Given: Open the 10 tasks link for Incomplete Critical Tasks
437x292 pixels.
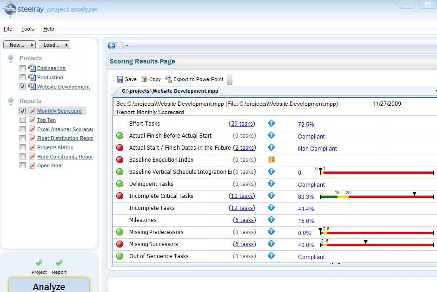Looking at the screenshot, I should [x=242, y=196].
